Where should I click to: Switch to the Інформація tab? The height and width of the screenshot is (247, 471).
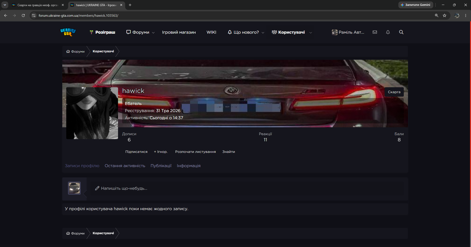189,166
